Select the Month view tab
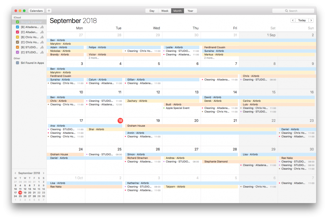328x220 pixels. (177, 11)
